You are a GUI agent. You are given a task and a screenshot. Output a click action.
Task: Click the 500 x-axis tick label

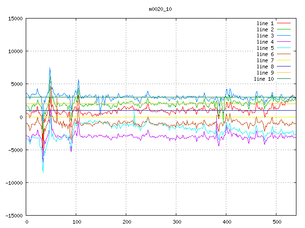coord(276,222)
